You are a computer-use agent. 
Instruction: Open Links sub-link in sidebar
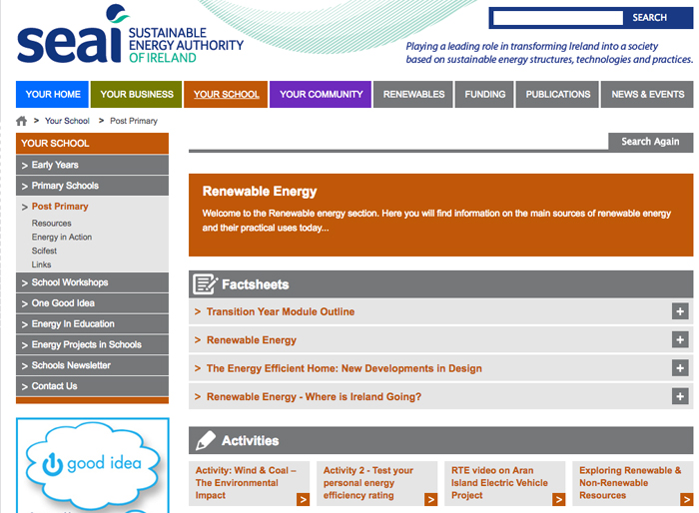coord(42,264)
